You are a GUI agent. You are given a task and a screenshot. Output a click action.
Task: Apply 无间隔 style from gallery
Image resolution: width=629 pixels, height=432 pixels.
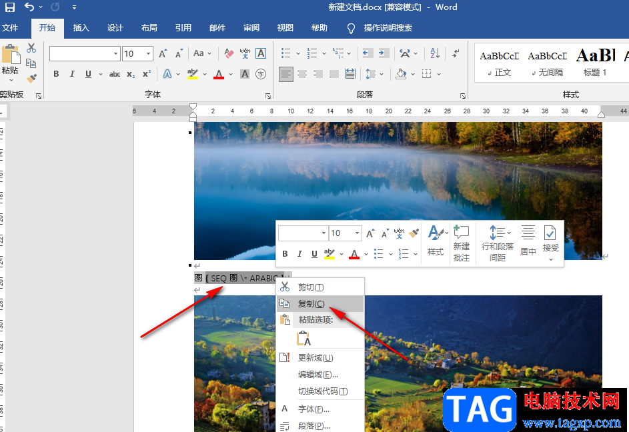(547, 63)
